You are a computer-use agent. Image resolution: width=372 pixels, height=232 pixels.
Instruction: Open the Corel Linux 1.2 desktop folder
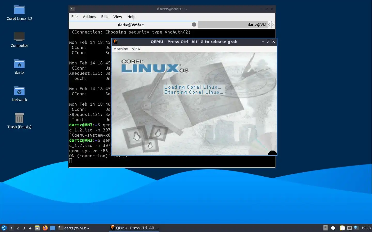pyautogui.click(x=19, y=13)
